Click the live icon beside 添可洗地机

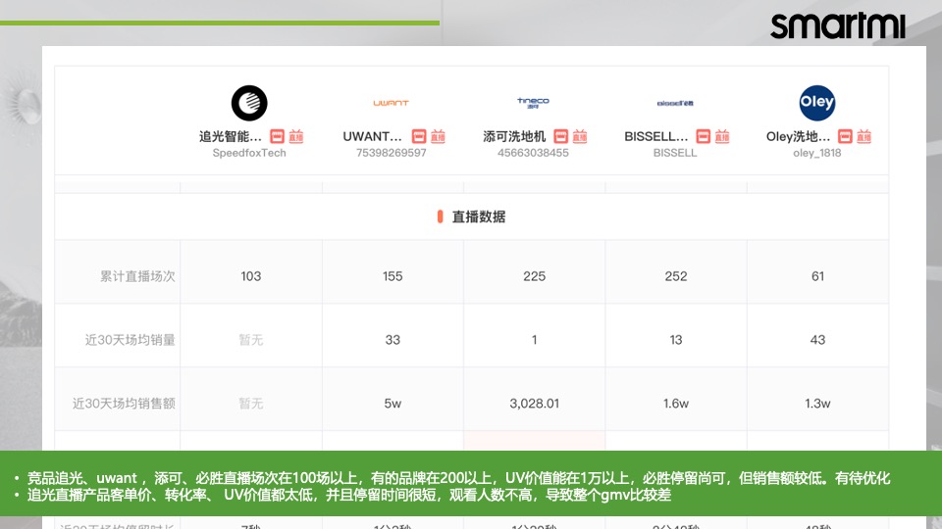(580, 136)
